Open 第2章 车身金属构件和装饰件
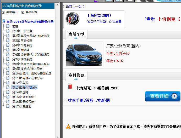 pos(31,36)
